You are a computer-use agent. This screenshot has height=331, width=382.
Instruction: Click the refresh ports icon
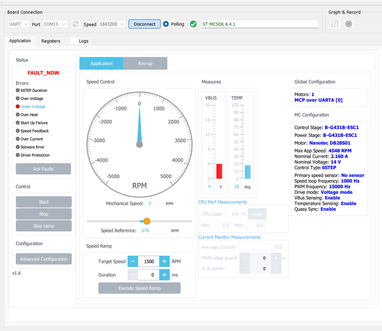coord(76,24)
